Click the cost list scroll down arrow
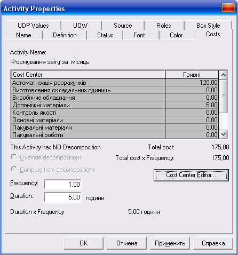The height and width of the screenshot is (255, 238). coord(223,134)
